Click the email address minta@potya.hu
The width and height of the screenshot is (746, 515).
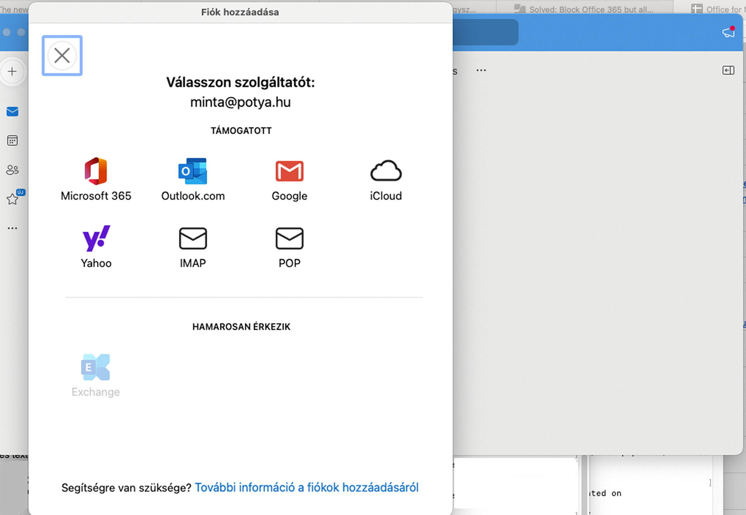(x=241, y=102)
